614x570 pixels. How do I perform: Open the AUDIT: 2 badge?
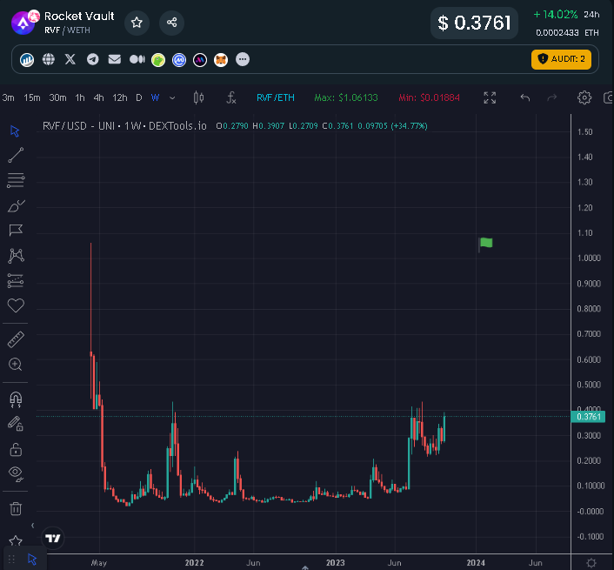point(561,59)
